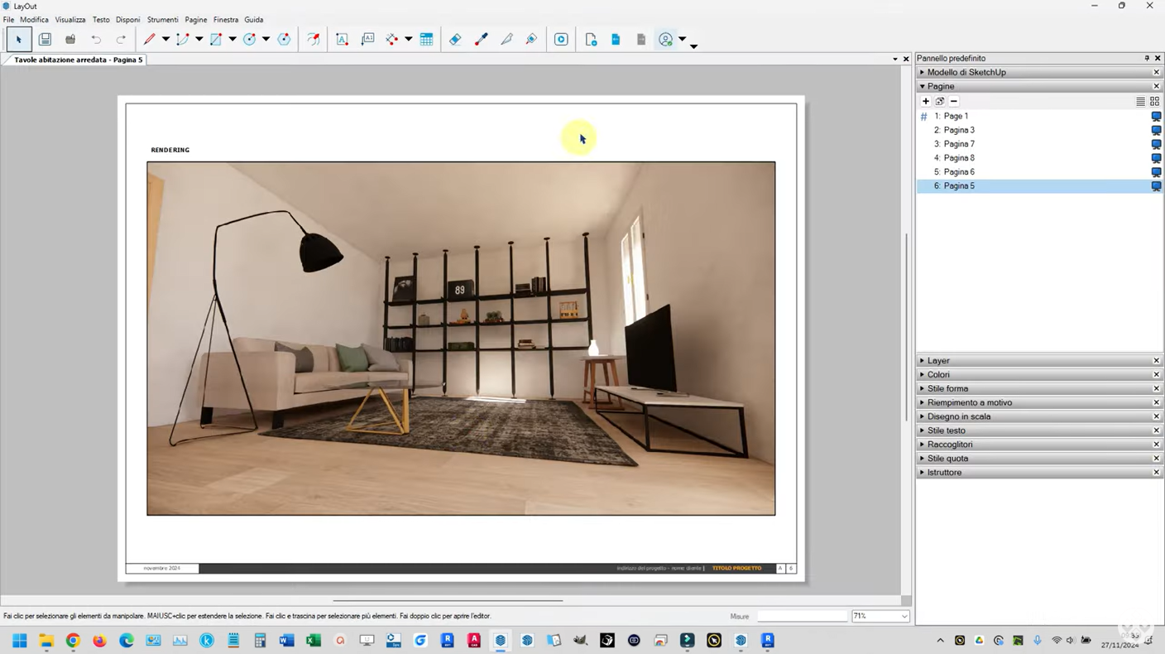1165x654 pixels.
Task: Click the Add Page plus icon
Action: [926, 101]
